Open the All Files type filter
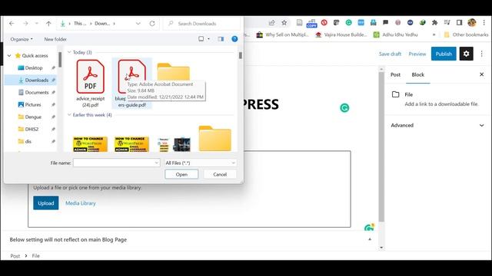 201,163
